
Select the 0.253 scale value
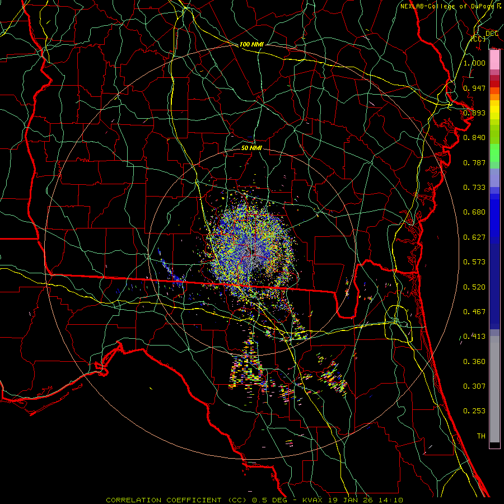tap(474, 411)
